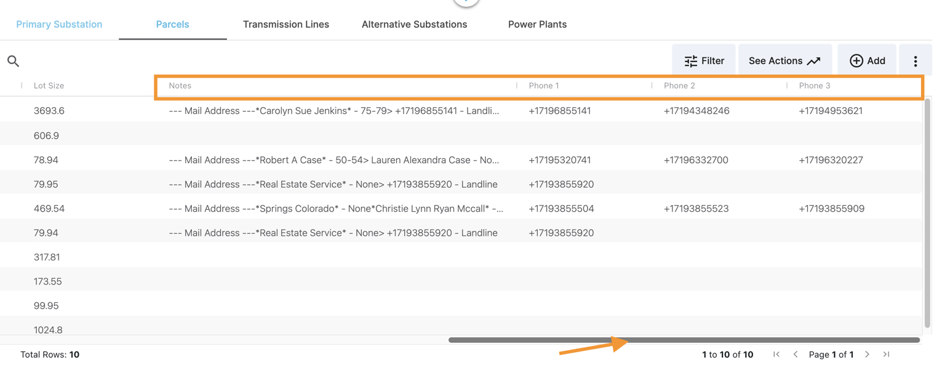The height and width of the screenshot is (365, 945).
Task: Click the trending arrow icon next to See Actions
Action: click(815, 60)
